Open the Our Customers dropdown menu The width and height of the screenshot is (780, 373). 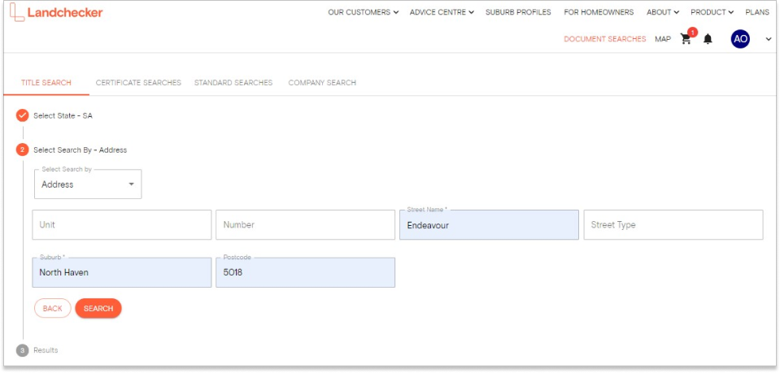[363, 12]
